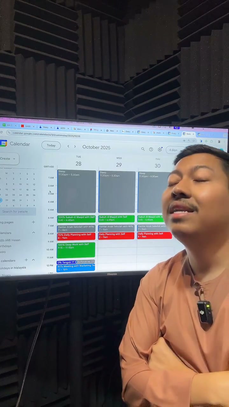Open Wednesday 'Hantar Anak Sekolah' event
The height and width of the screenshot is (407, 229).
point(116,228)
